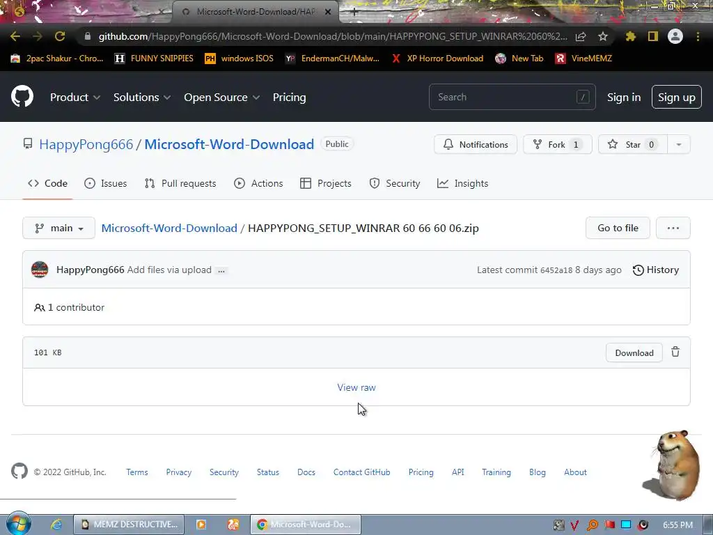Switch to the Issues tab
Screen dimensions: 713x535
pos(106,183)
